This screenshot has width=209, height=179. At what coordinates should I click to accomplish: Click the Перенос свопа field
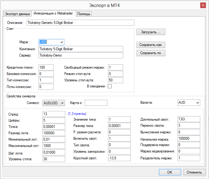[x=189, y=125]
